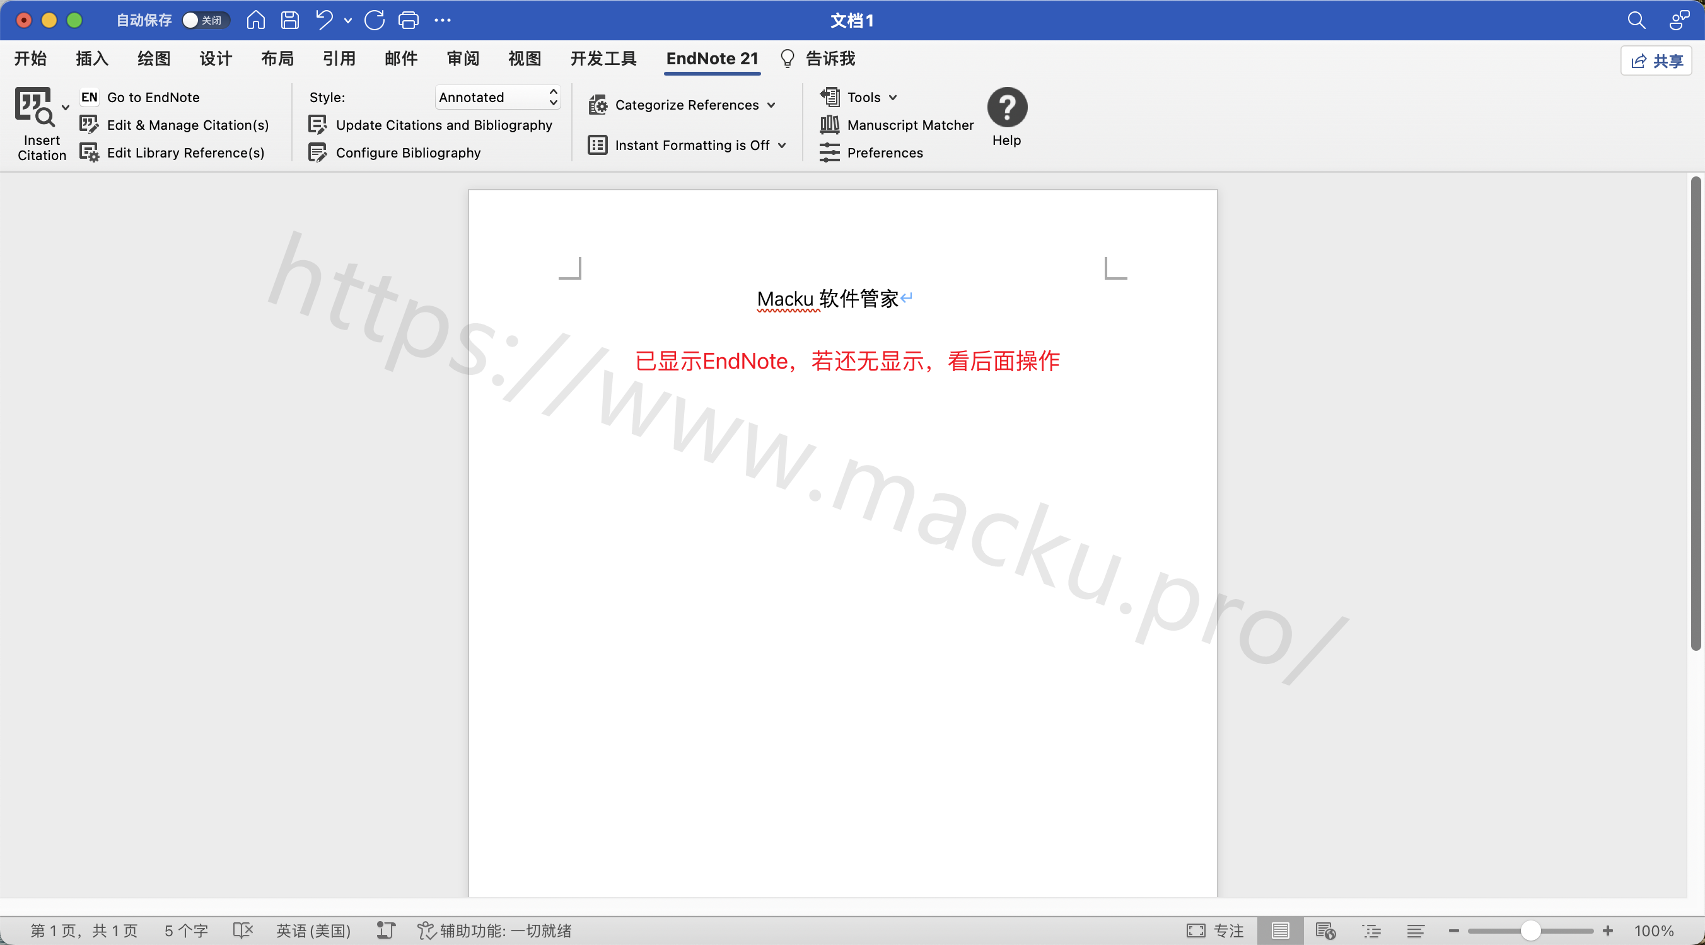Screen dimensions: 1705x945
Task: Expand the Undo history dropdown arrow
Action: coord(347,21)
